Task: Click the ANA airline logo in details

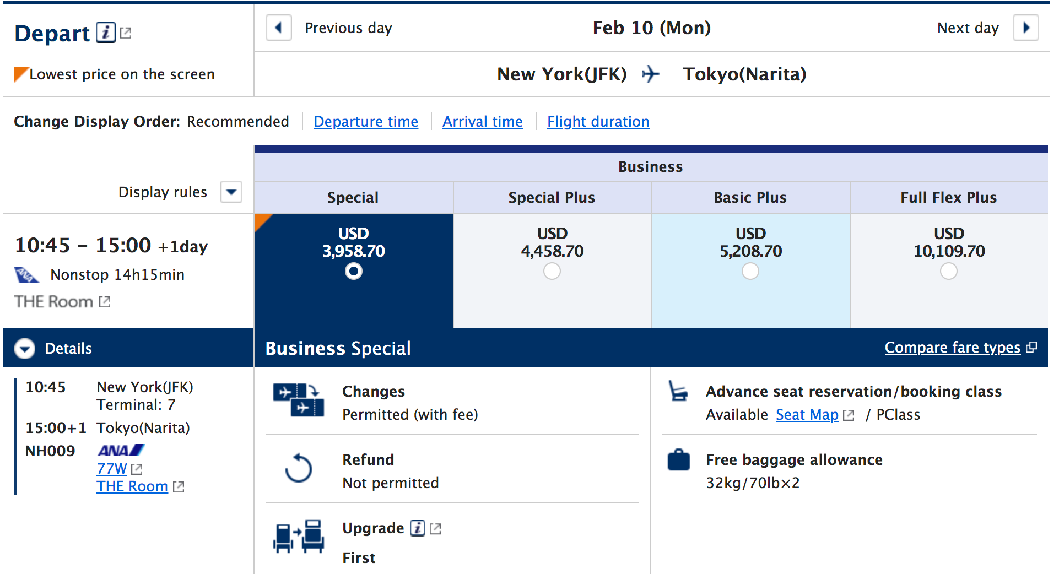Action: tap(121, 451)
